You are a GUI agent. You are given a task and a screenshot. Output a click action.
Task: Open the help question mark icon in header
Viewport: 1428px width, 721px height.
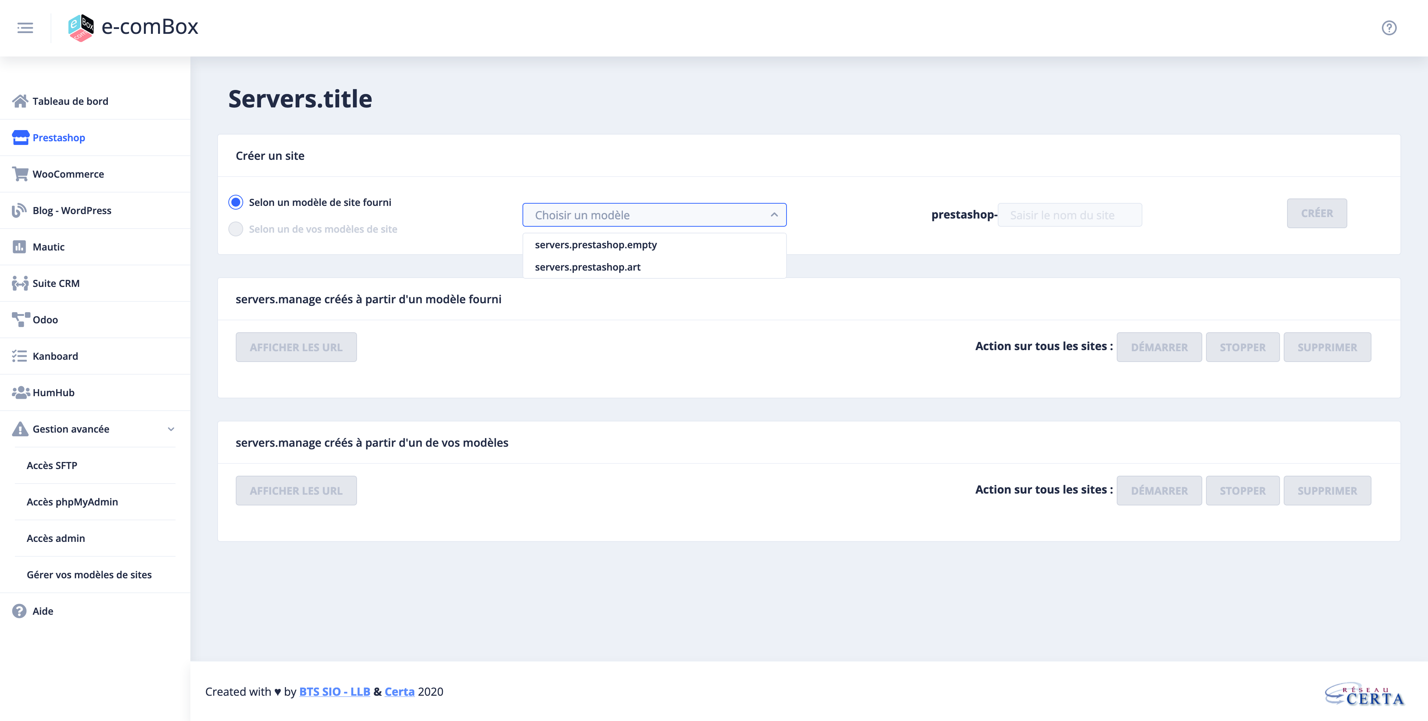pos(1389,28)
